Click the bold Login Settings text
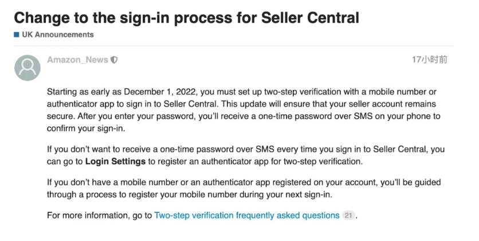 [115, 161]
